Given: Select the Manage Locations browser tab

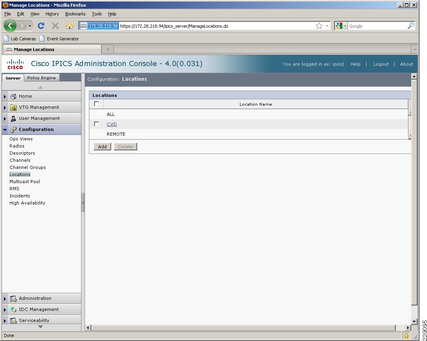Looking at the screenshot, I should 52,49.
